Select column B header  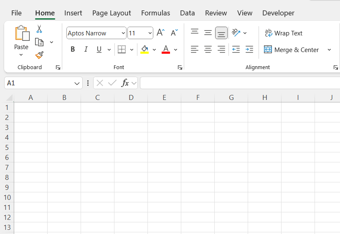64,98
